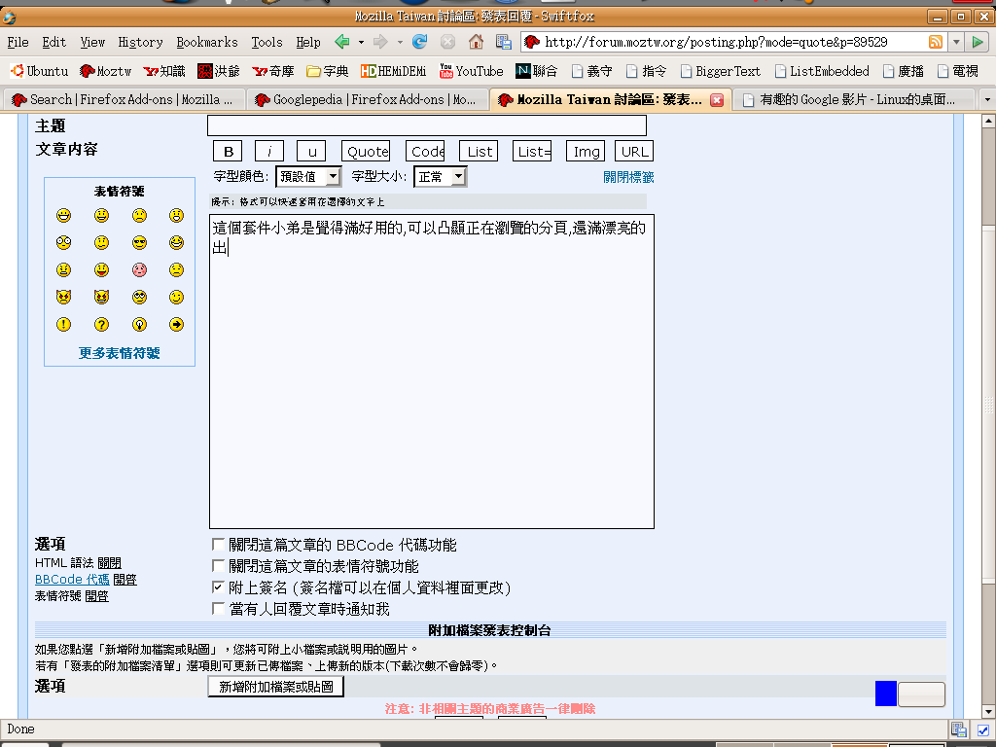Go to the browser Home icon
996x747 pixels.
coord(476,42)
